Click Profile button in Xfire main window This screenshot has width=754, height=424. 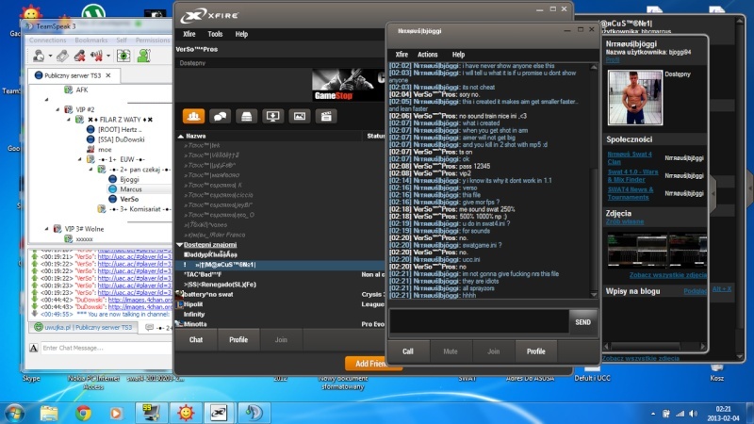238,339
